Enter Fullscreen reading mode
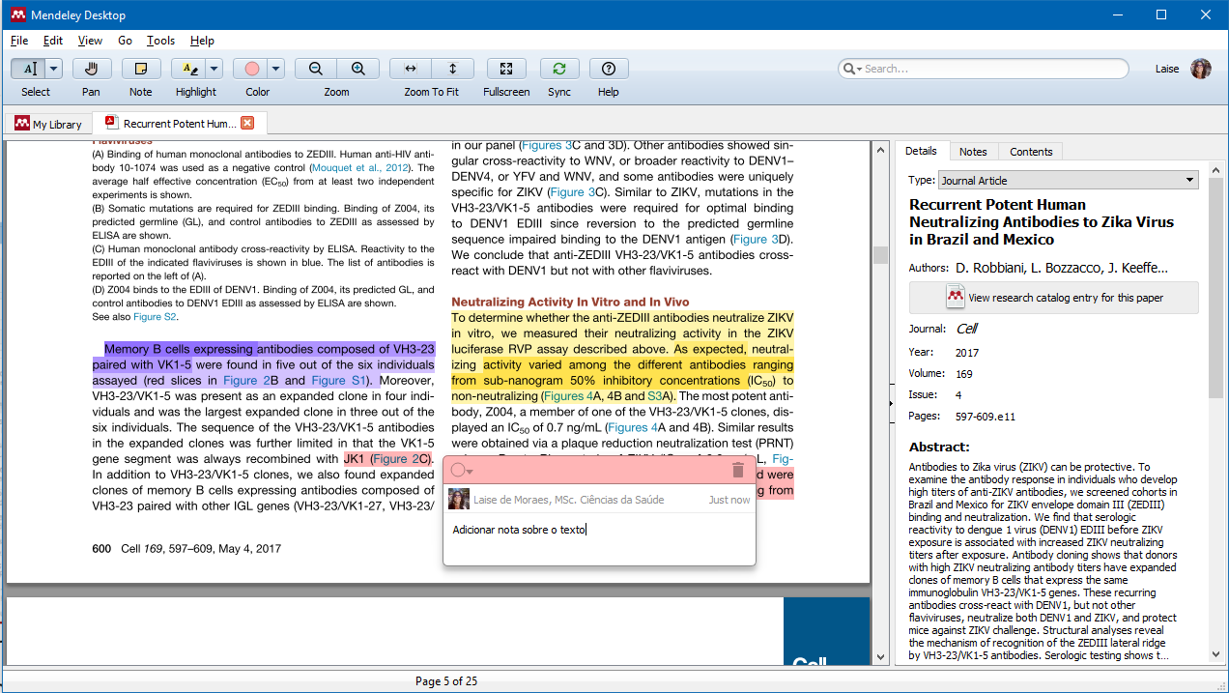This screenshot has height=693, width=1229. pyautogui.click(x=506, y=69)
